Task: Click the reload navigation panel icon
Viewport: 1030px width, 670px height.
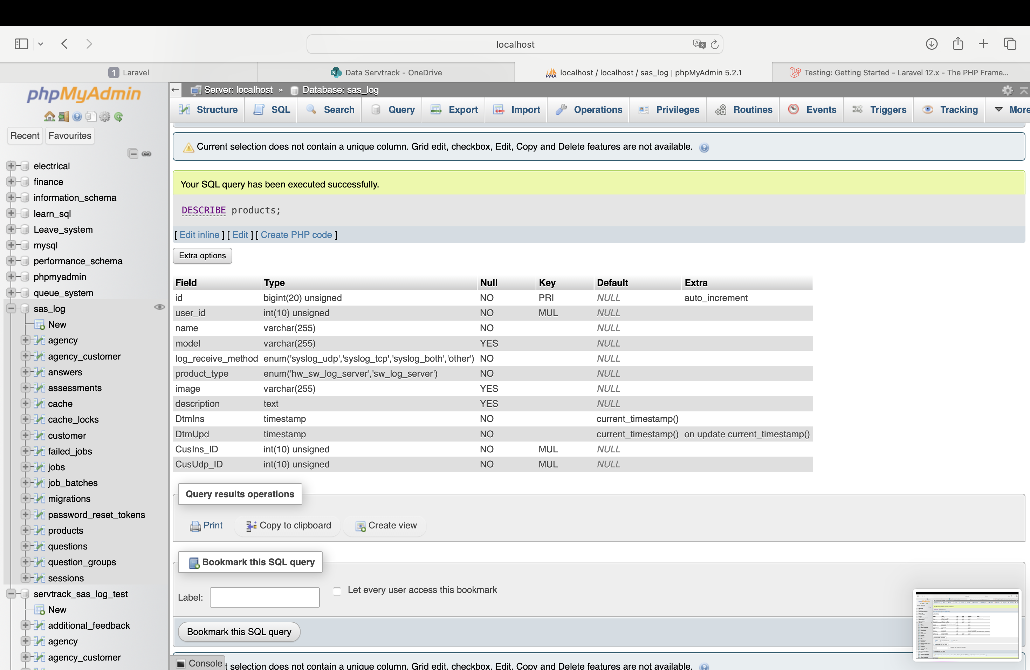Action: 118,116
